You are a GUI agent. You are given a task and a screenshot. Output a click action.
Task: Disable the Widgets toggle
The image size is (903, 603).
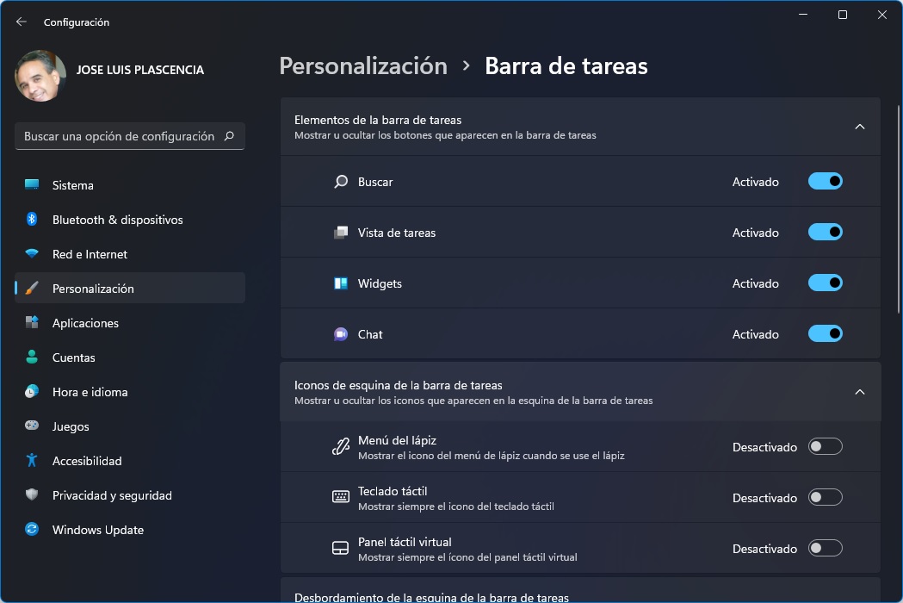click(x=825, y=283)
